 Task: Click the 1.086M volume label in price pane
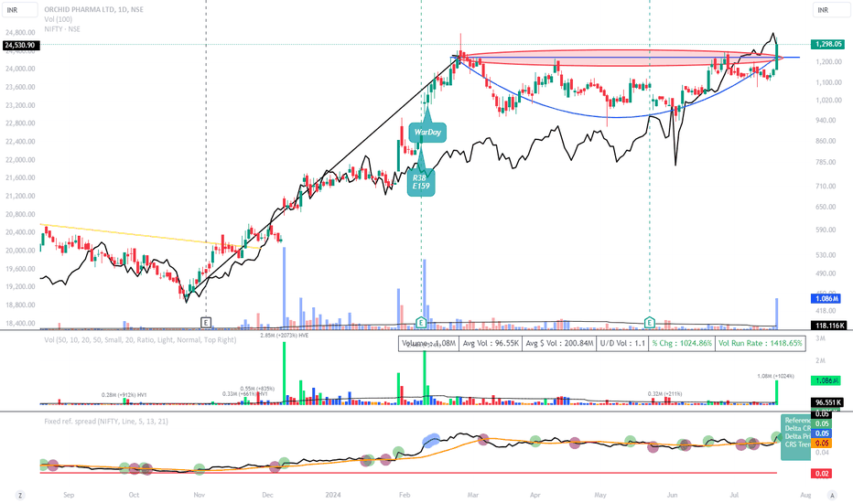pyautogui.click(x=826, y=298)
